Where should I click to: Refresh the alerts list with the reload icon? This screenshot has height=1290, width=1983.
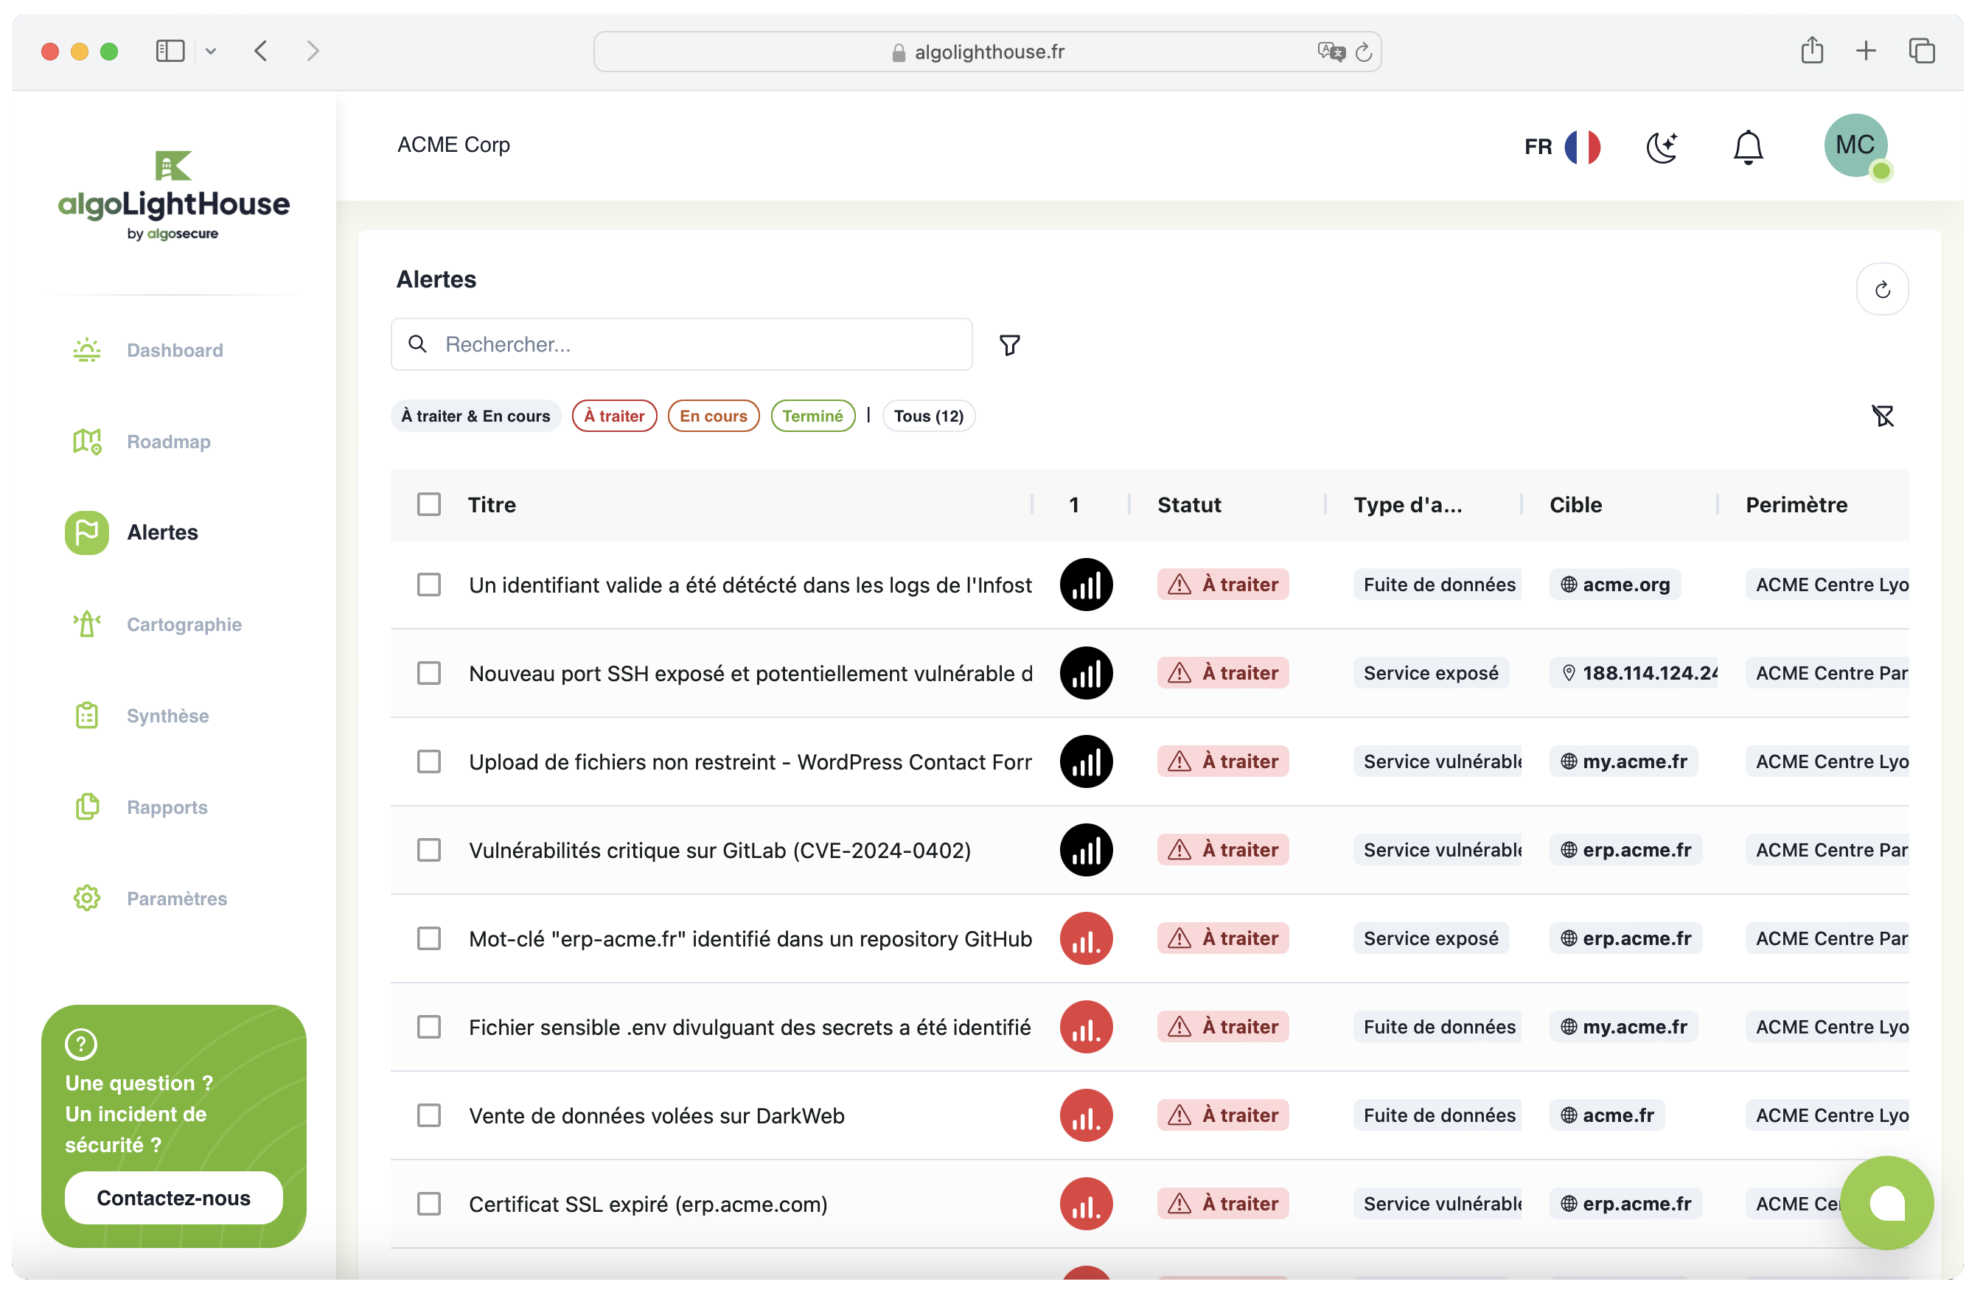click(1883, 289)
